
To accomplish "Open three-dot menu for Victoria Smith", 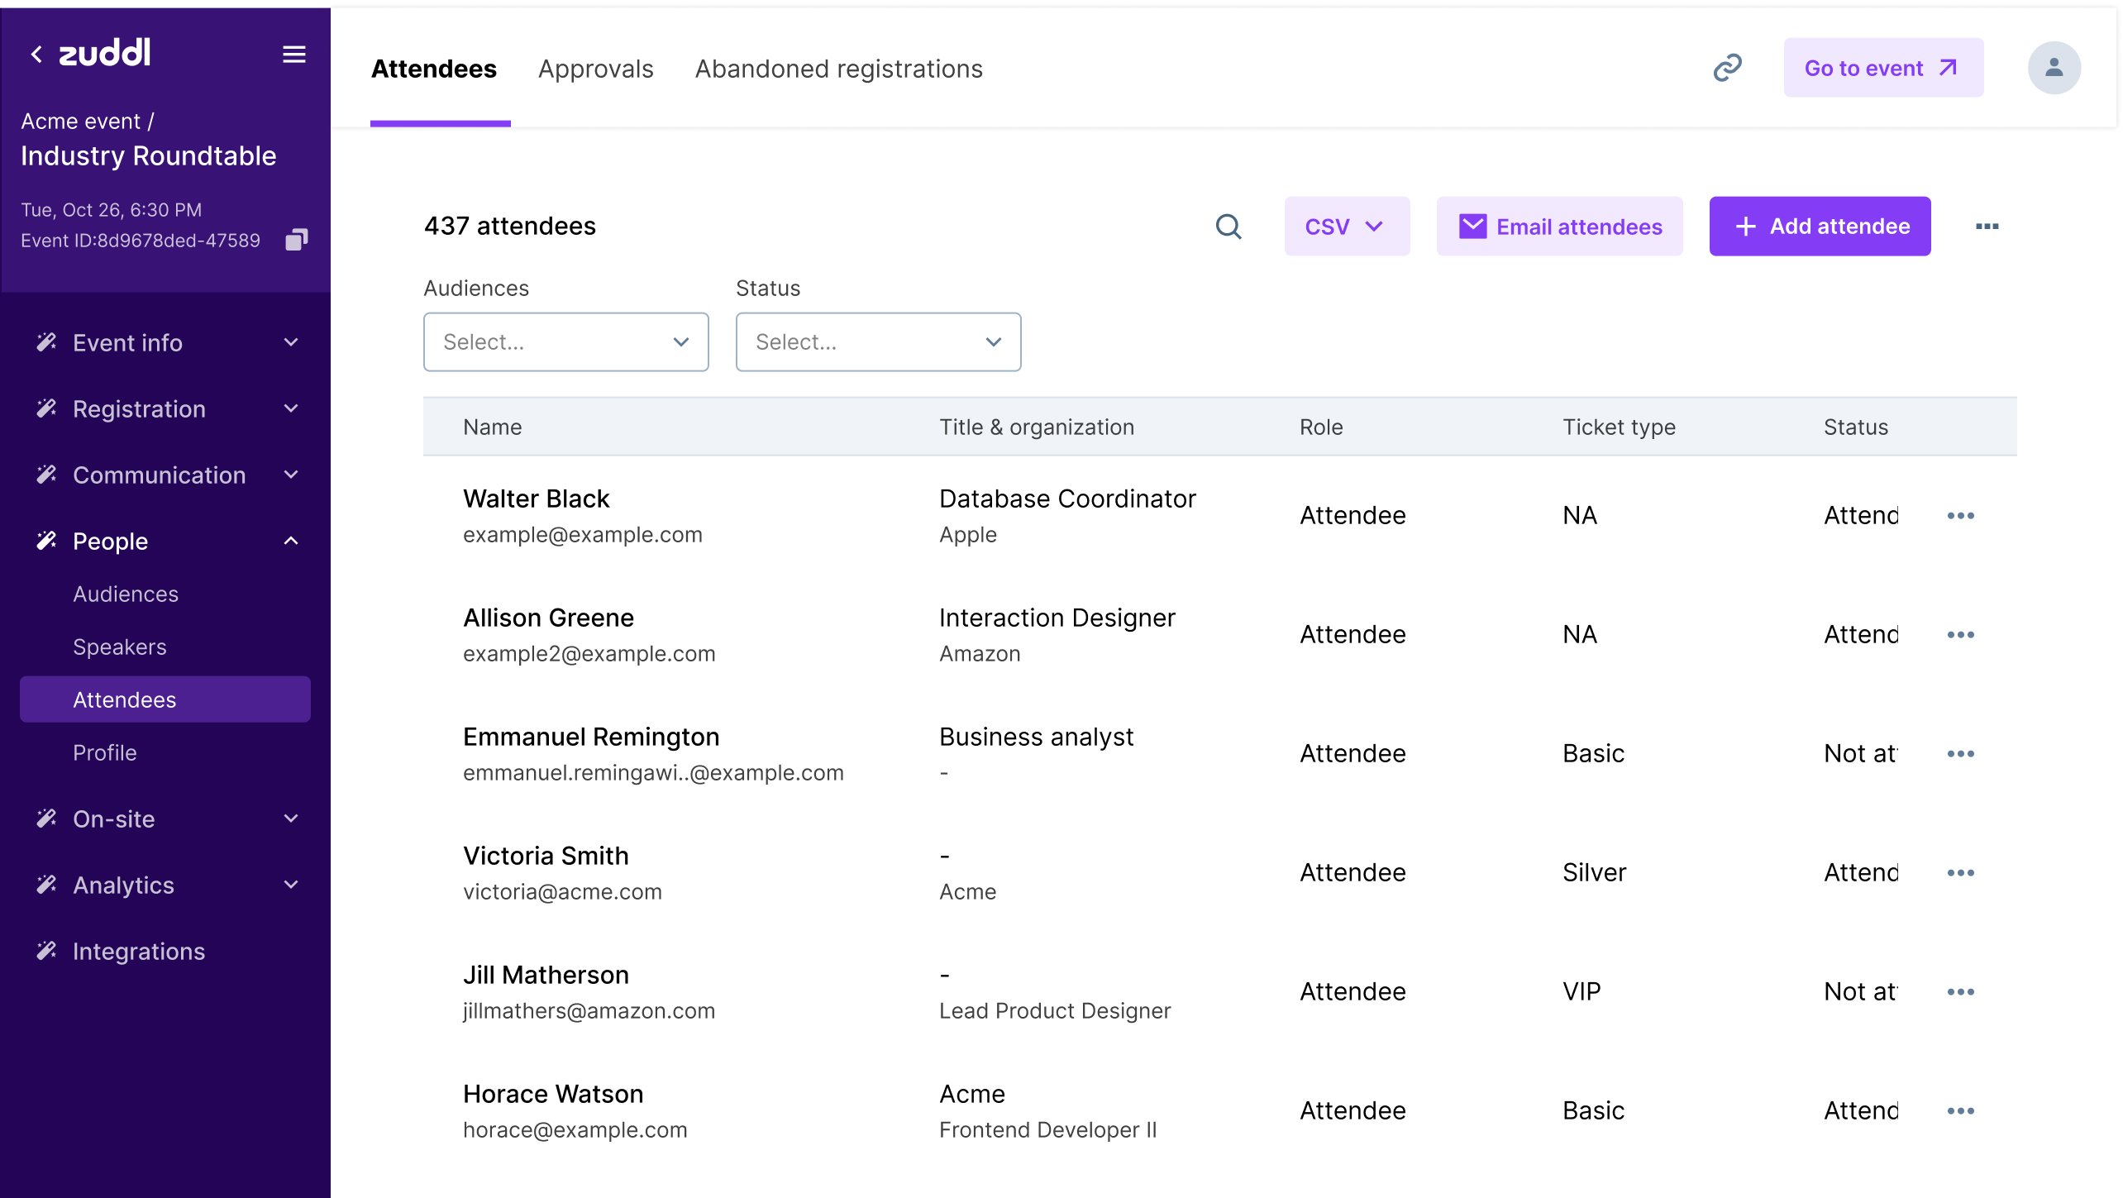I will 1960,873.
